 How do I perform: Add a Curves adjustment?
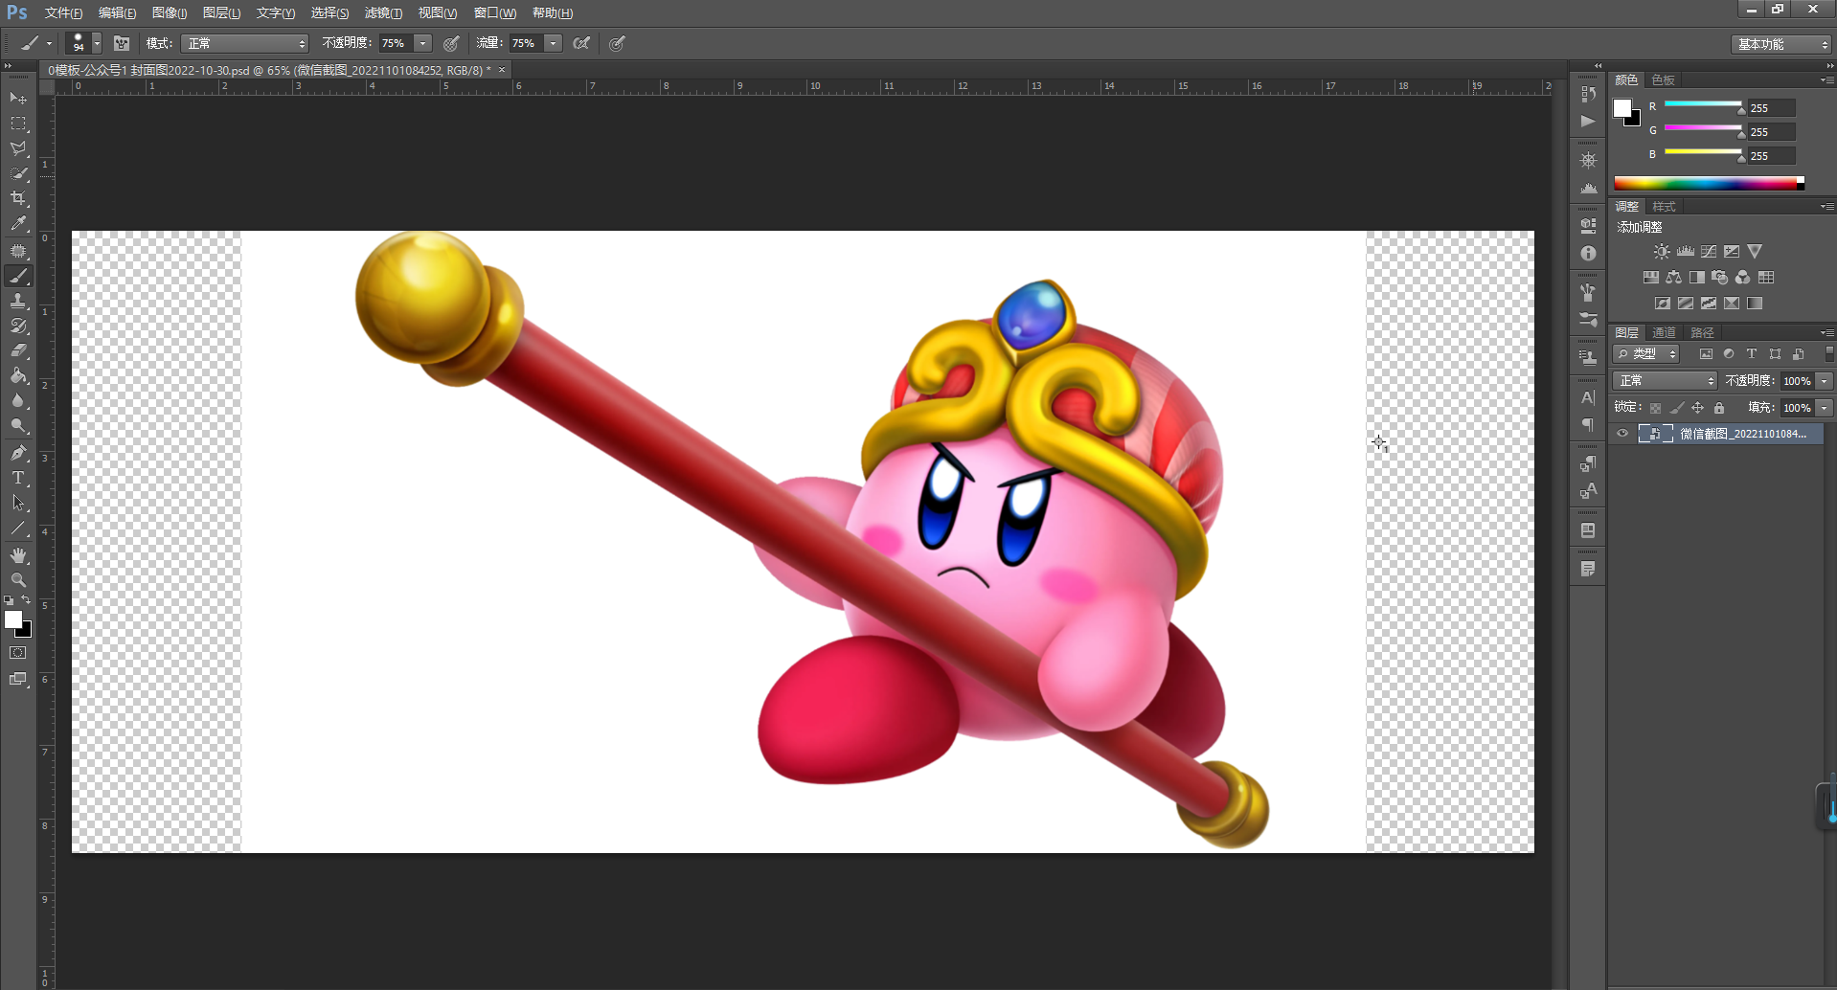[x=1709, y=252]
